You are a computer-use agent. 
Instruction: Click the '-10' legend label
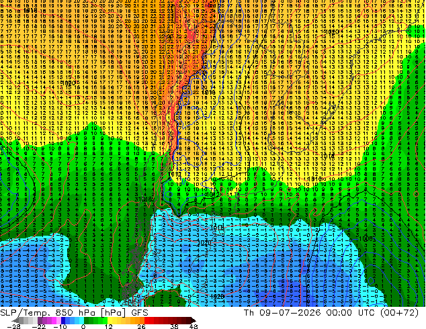click(x=60, y=326)
